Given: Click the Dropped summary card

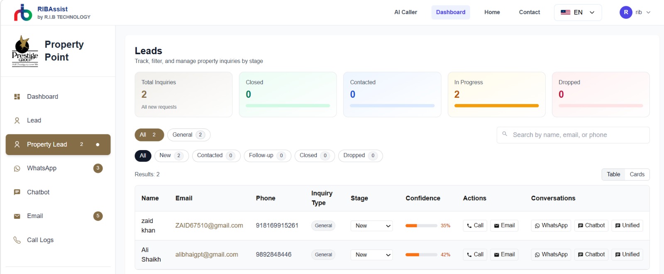Looking at the screenshot, I should (x=601, y=95).
